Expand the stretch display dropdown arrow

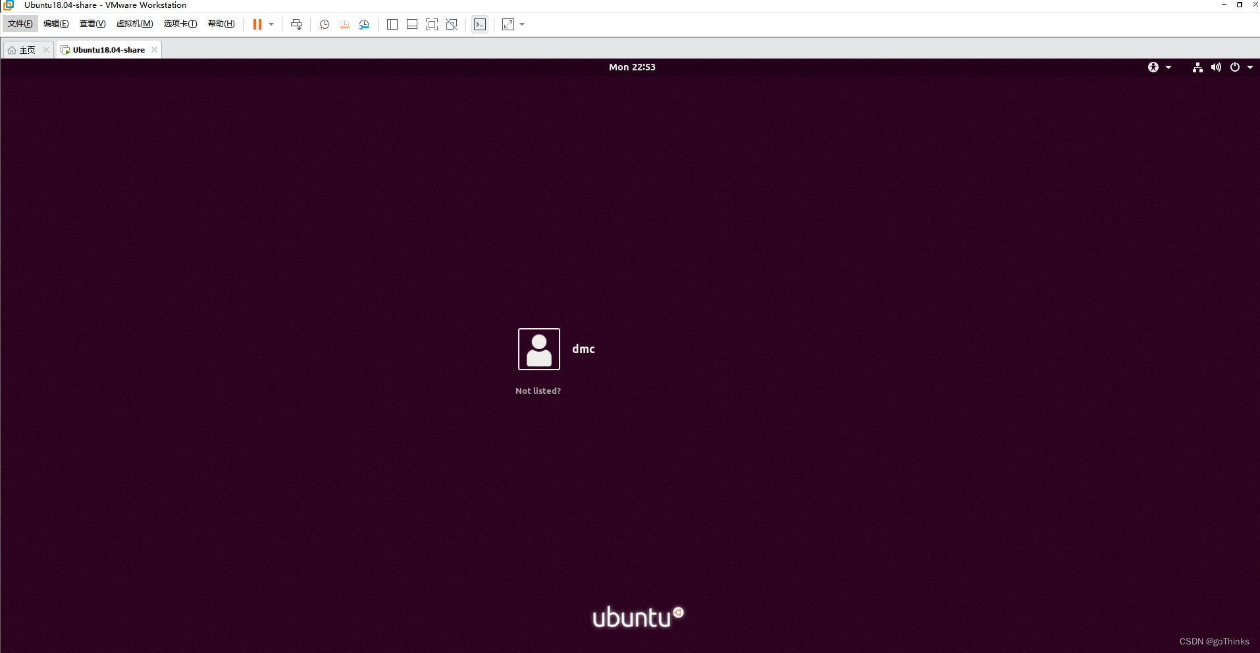pyautogui.click(x=522, y=24)
